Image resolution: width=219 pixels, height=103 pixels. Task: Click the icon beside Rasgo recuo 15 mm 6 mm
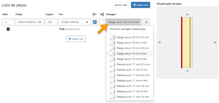[112, 54]
